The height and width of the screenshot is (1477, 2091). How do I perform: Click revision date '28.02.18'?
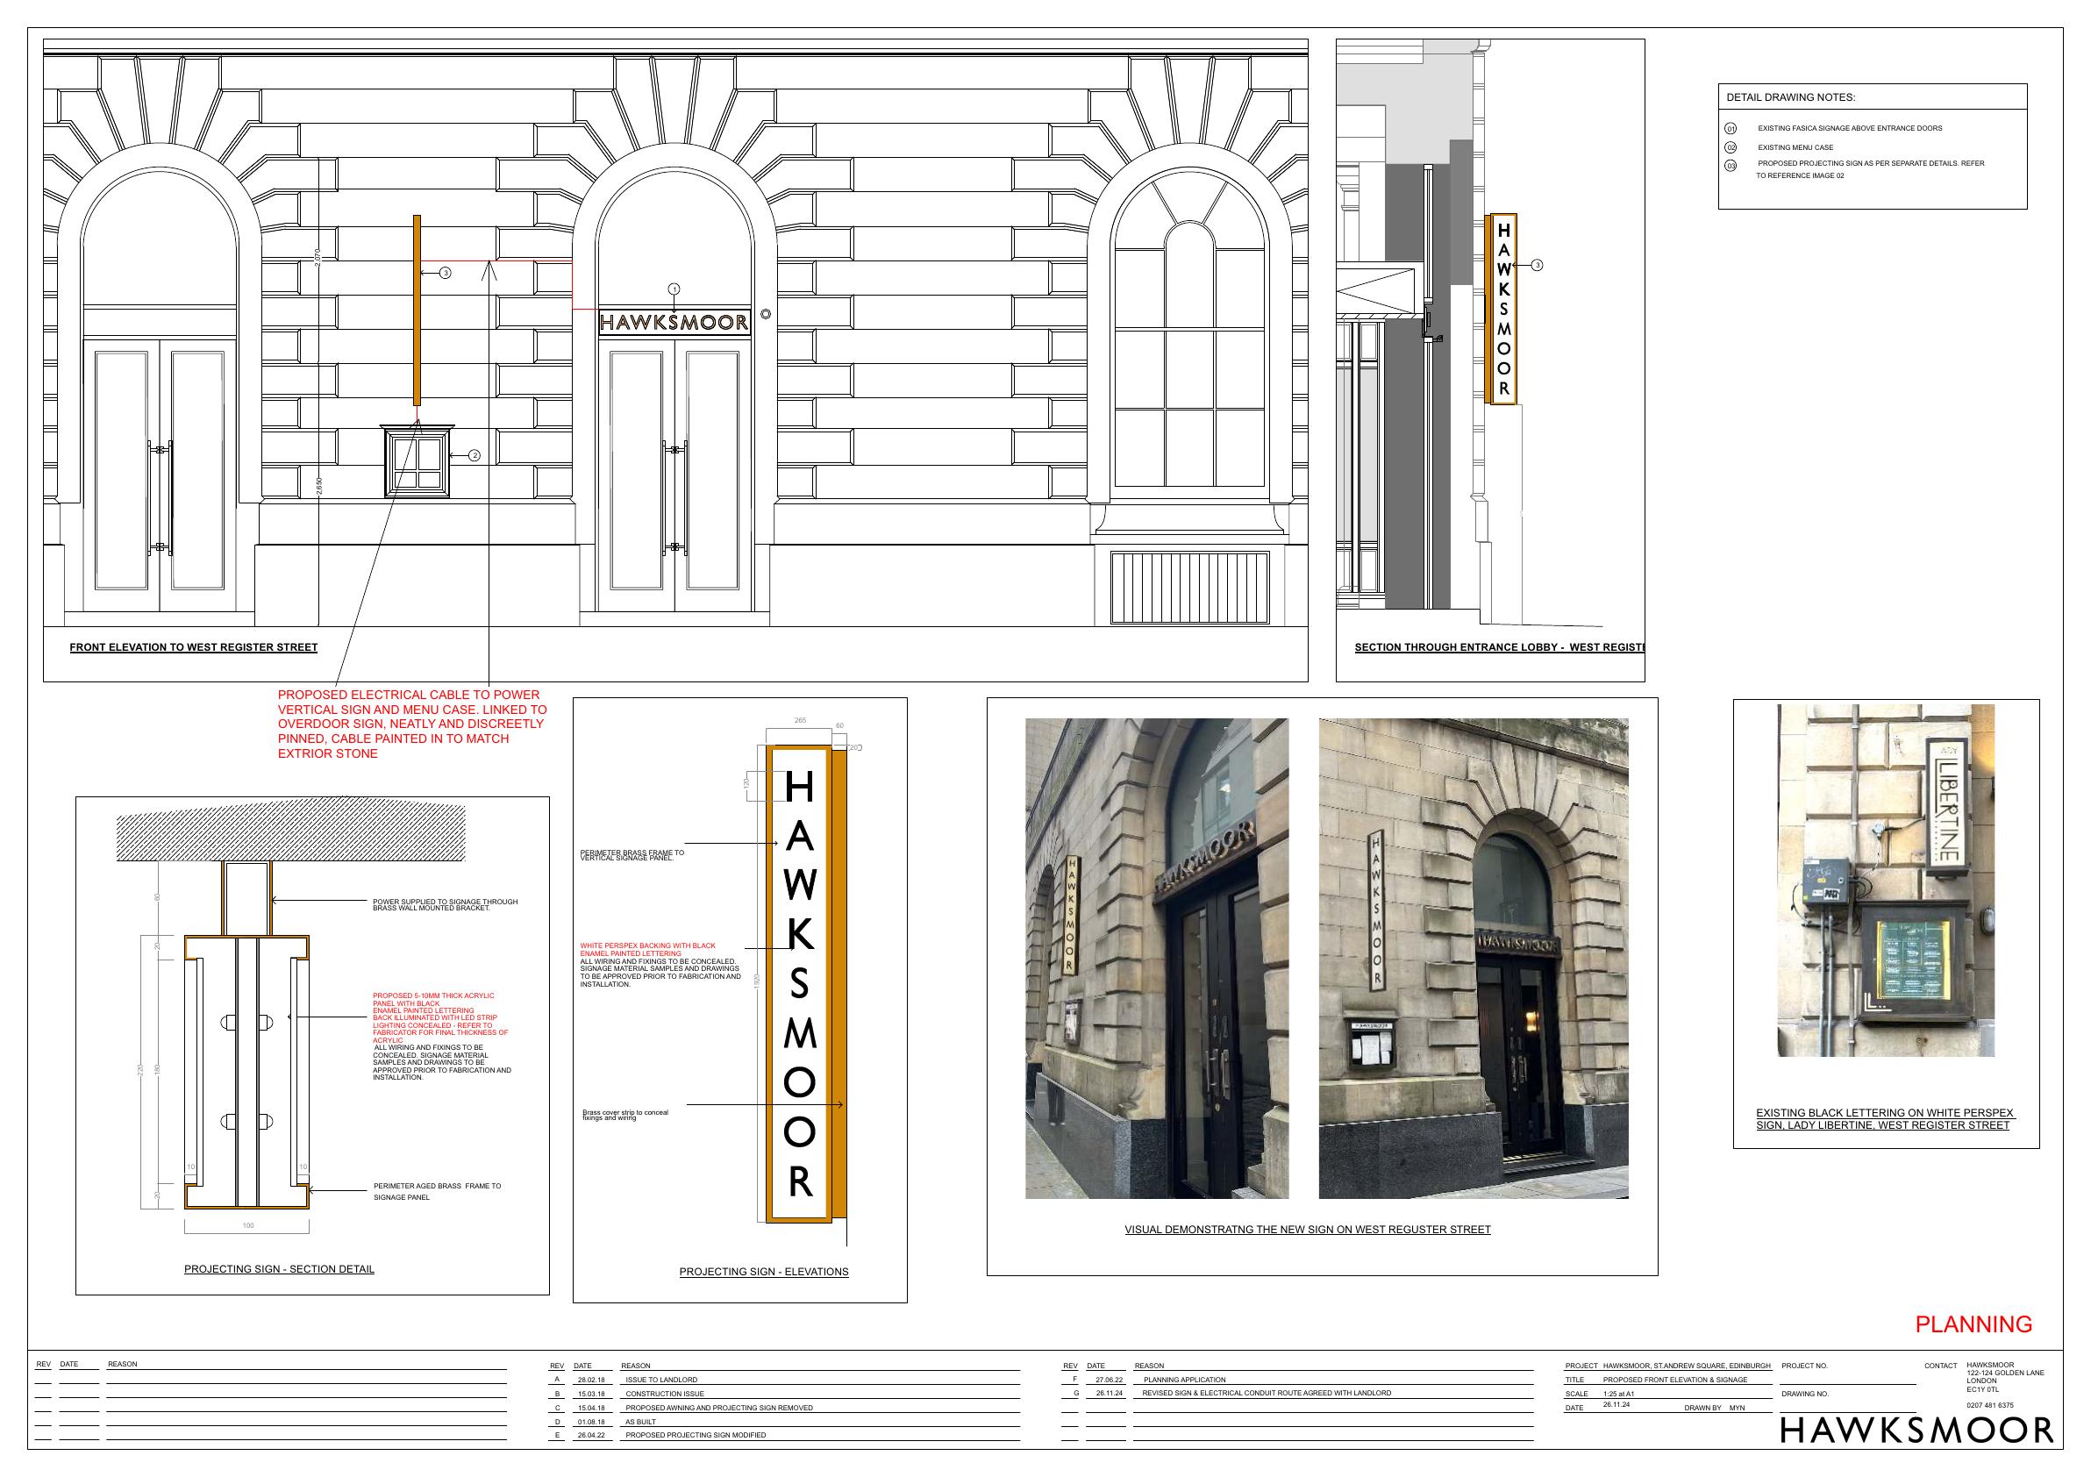591,1380
